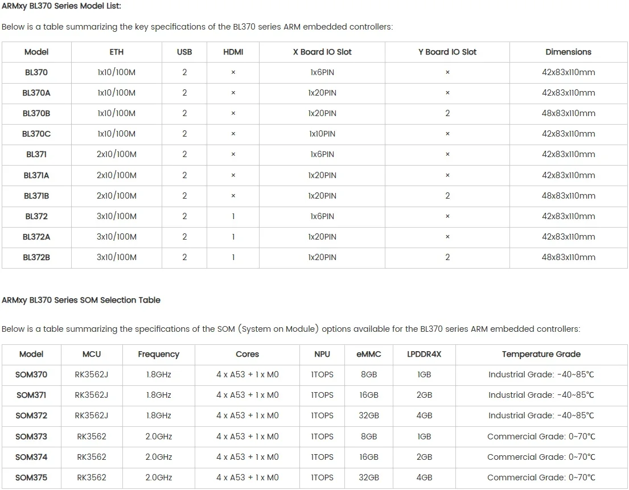Click RK3562J in the SOM370 row
The width and height of the screenshot is (629, 490).
click(92, 374)
